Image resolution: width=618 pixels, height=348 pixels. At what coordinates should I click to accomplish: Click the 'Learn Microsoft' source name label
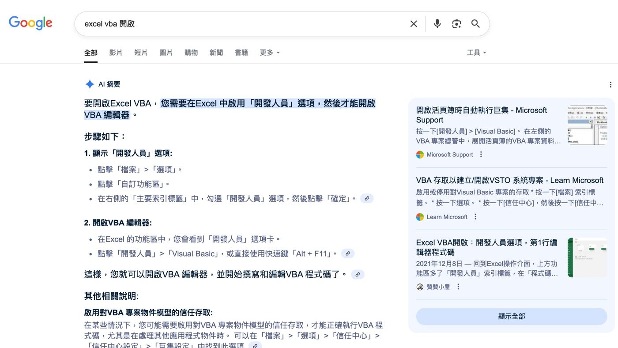click(x=447, y=217)
